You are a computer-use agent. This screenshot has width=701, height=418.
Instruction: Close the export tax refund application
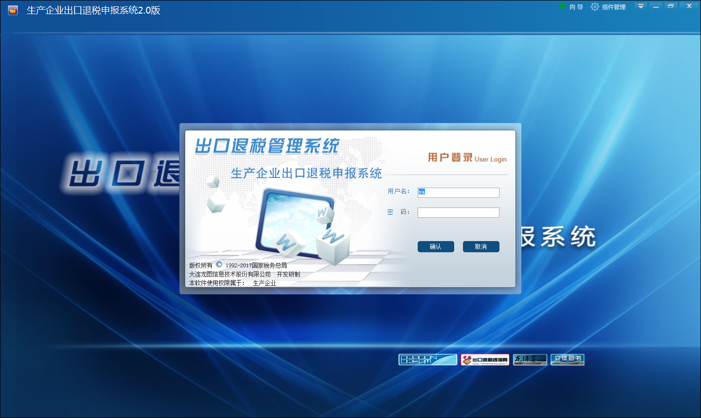click(689, 6)
